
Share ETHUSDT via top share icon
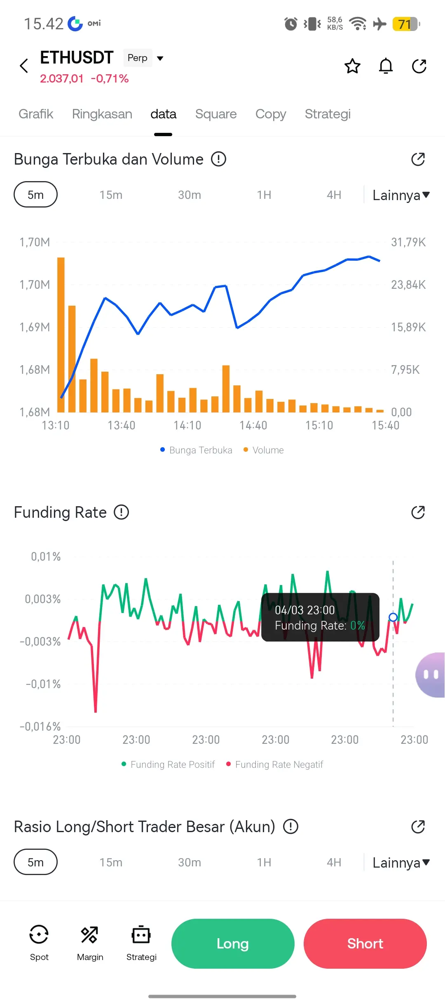point(419,66)
